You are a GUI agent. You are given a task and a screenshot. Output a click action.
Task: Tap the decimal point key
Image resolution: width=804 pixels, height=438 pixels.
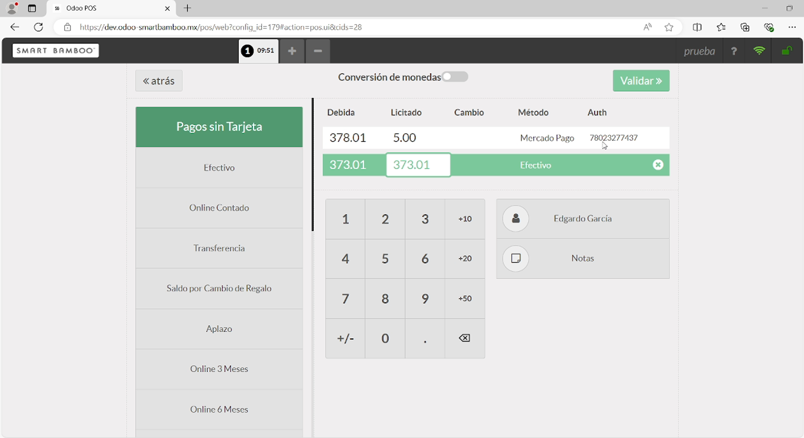(x=425, y=338)
